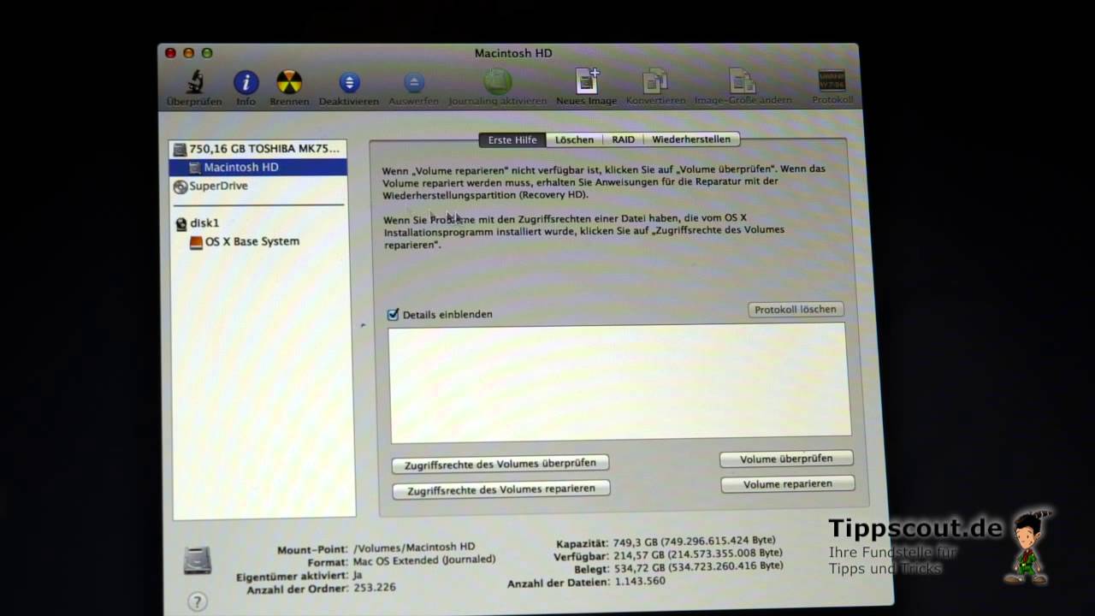This screenshot has height=616, width=1095.
Task: Open the Wiederherstellen tab
Action: tap(691, 139)
